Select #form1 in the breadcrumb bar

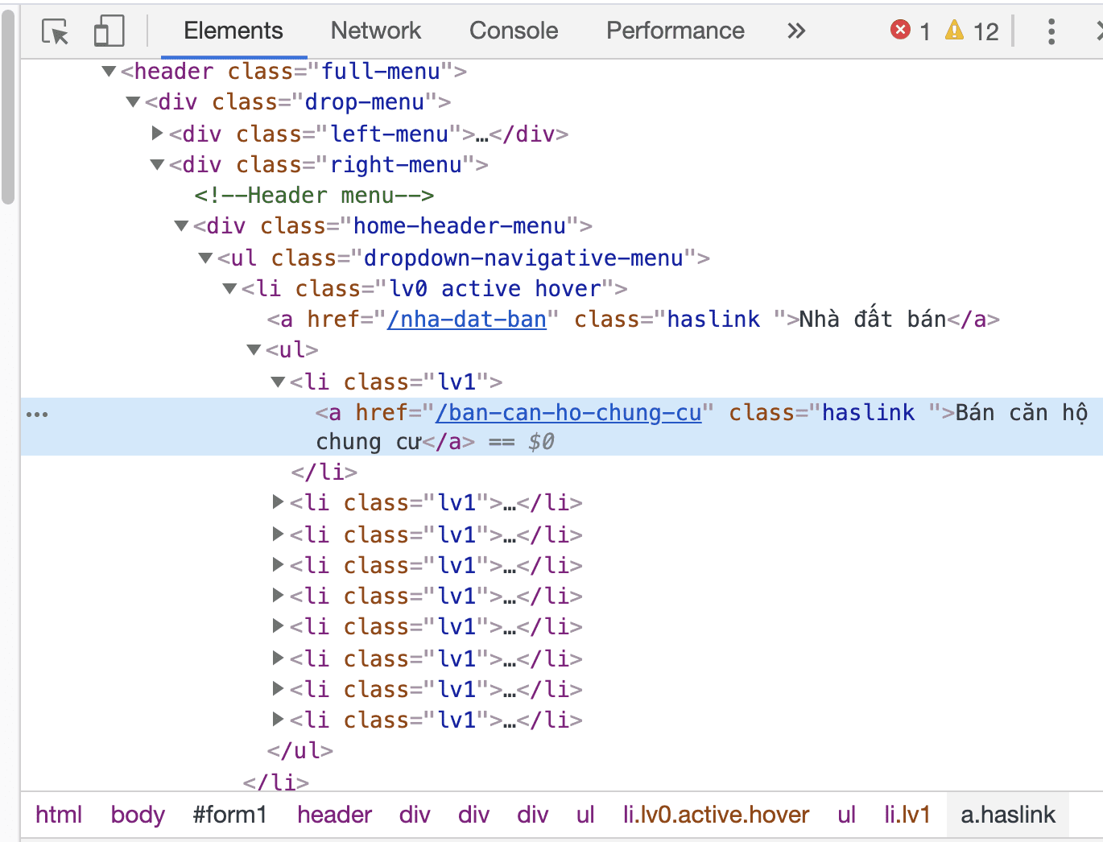coord(229,815)
